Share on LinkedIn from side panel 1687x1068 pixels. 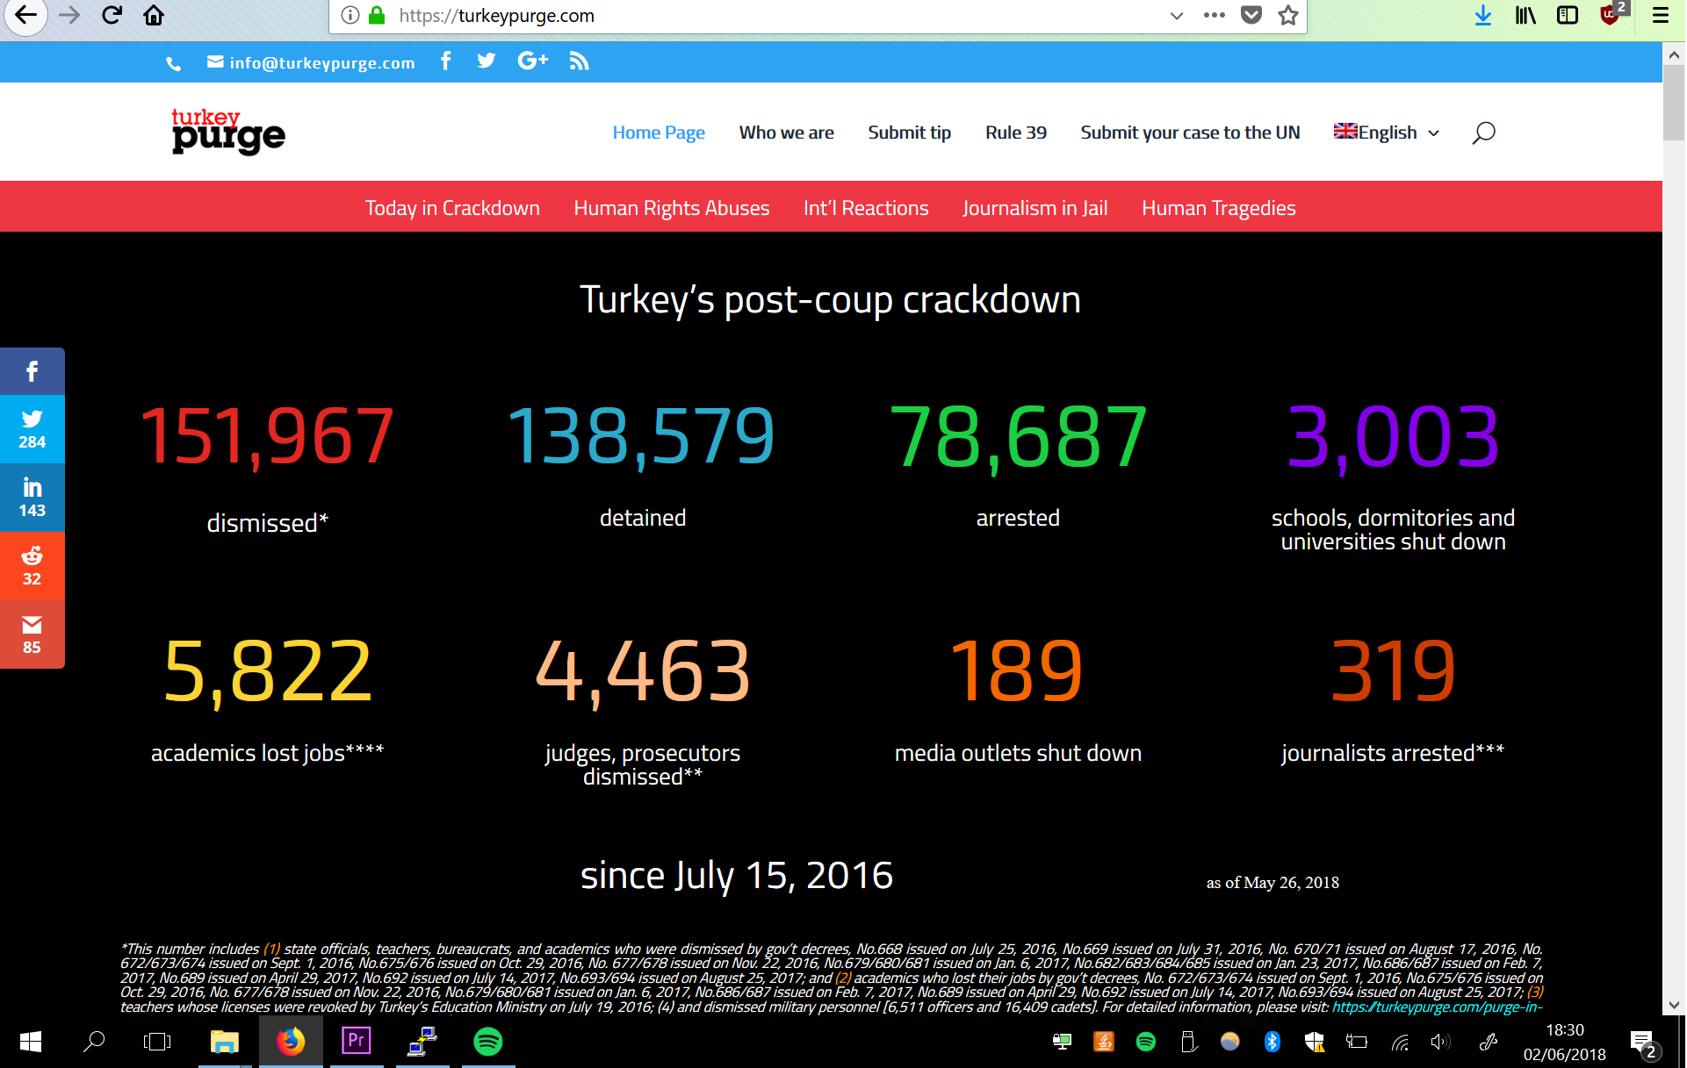point(32,498)
